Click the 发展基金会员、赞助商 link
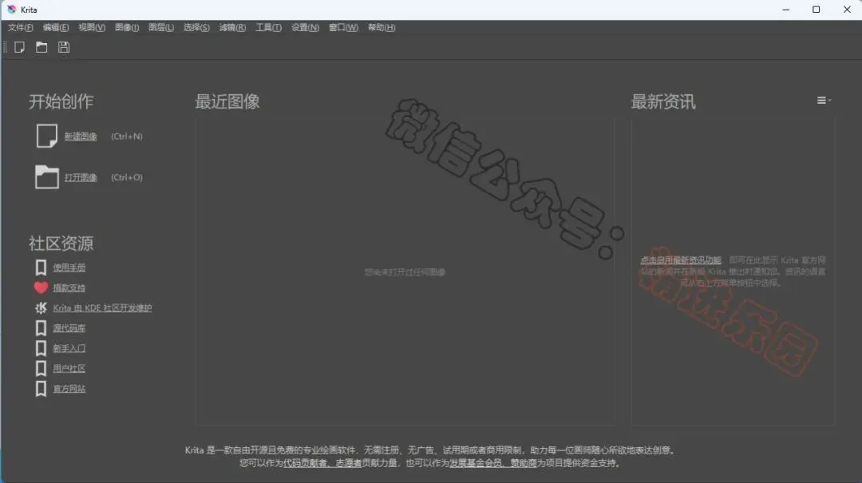This screenshot has height=483, width=862. [492, 463]
